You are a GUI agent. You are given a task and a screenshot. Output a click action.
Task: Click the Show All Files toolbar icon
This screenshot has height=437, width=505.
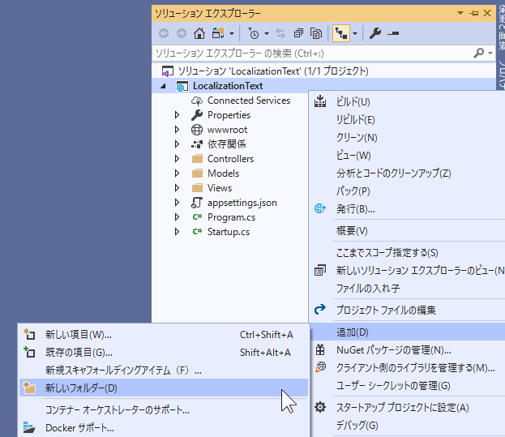point(316,33)
